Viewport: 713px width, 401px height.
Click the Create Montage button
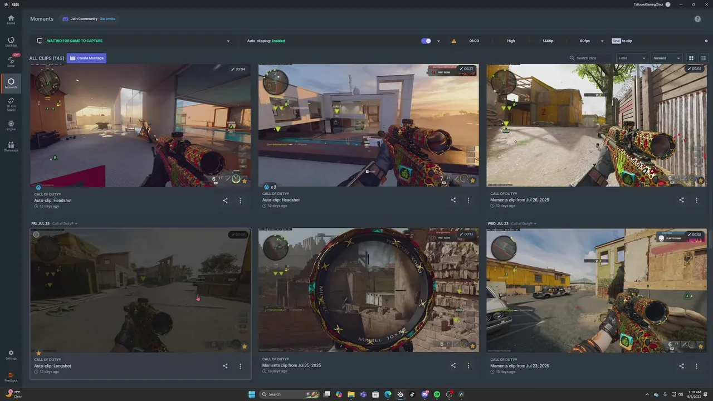pyautogui.click(x=86, y=58)
